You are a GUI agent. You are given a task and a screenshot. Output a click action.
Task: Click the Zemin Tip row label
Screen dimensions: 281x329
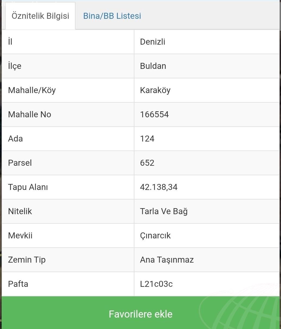[x=27, y=260]
